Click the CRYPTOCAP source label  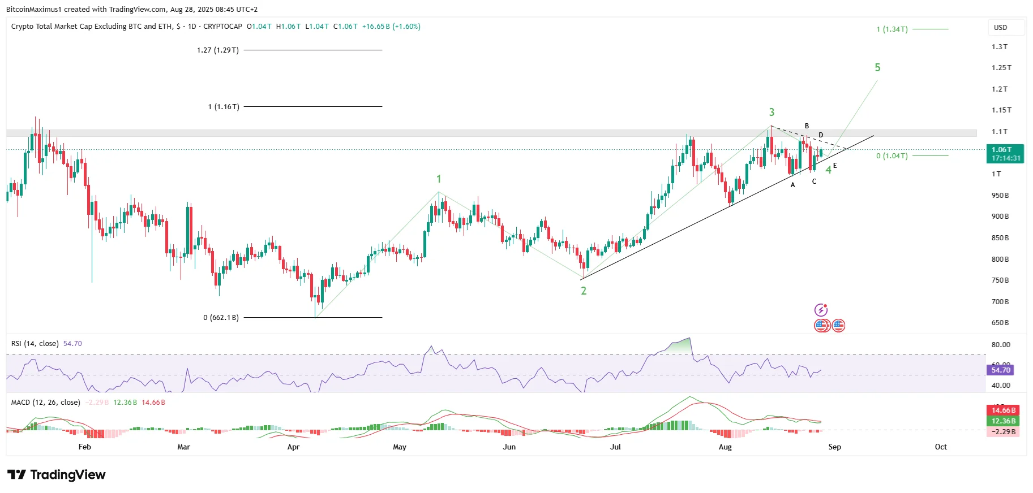(222, 27)
